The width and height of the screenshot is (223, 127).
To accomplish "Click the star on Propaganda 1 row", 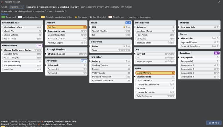I will click(x=217, y=57).
